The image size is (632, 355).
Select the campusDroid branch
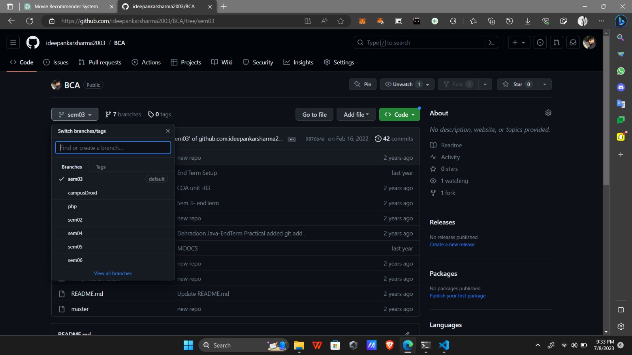[x=113, y=193]
